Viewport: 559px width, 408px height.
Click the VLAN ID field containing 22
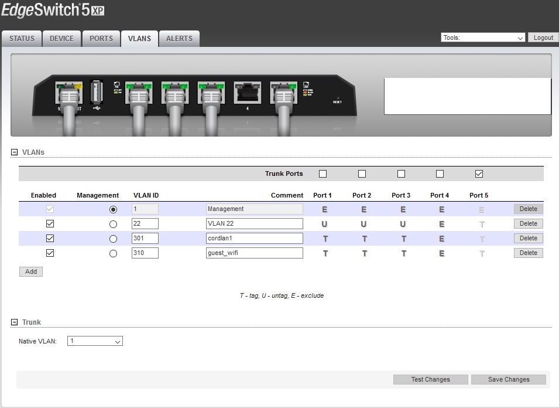click(x=145, y=224)
